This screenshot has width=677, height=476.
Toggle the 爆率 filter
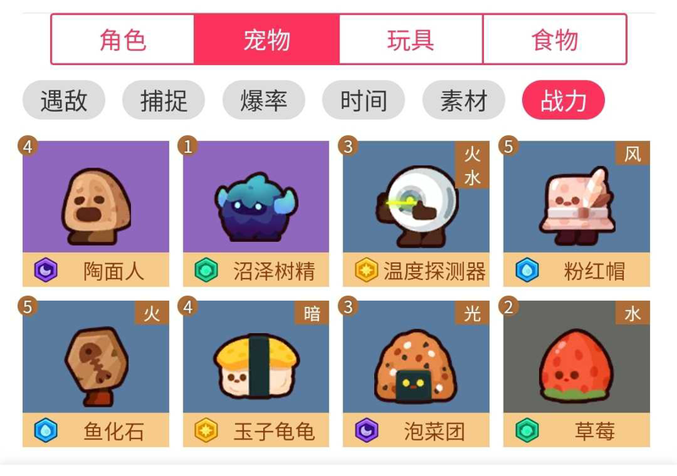pyautogui.click(x=264, y=100)
